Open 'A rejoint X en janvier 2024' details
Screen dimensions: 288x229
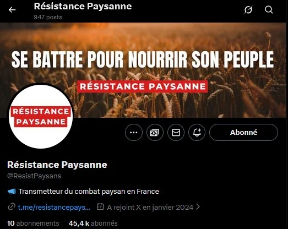click(x=150, y=207)
